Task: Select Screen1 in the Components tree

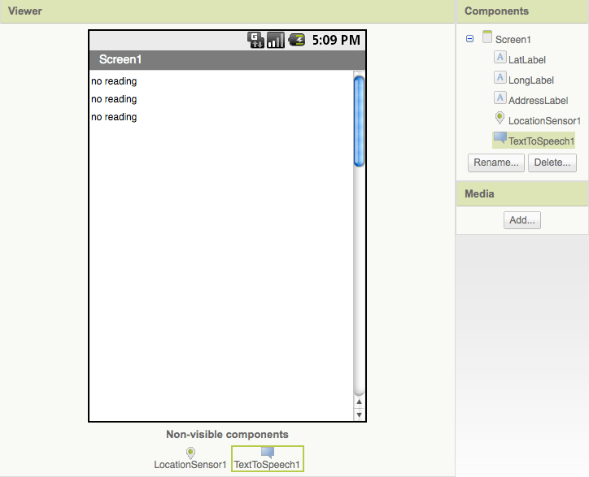Action: tap(513, 39)
